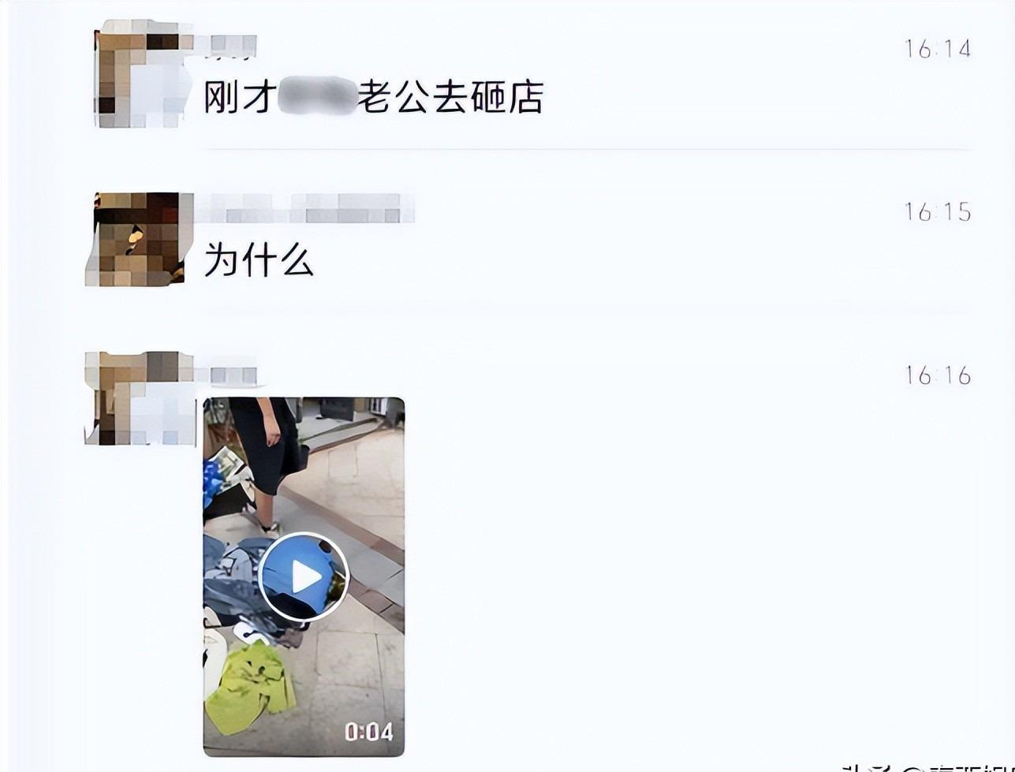Play the 0:04 video message
The image size is (1015, 772).
click(x=304, y=578)
